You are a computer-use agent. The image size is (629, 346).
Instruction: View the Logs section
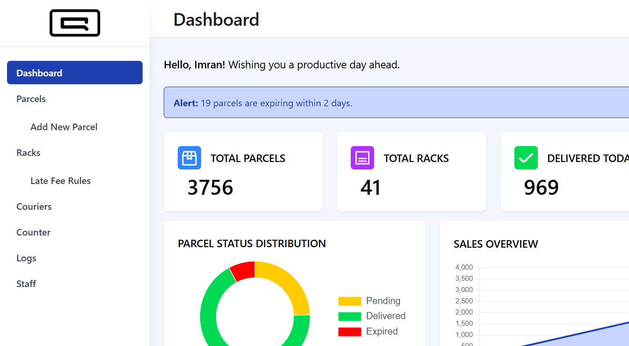pos(26,258)
